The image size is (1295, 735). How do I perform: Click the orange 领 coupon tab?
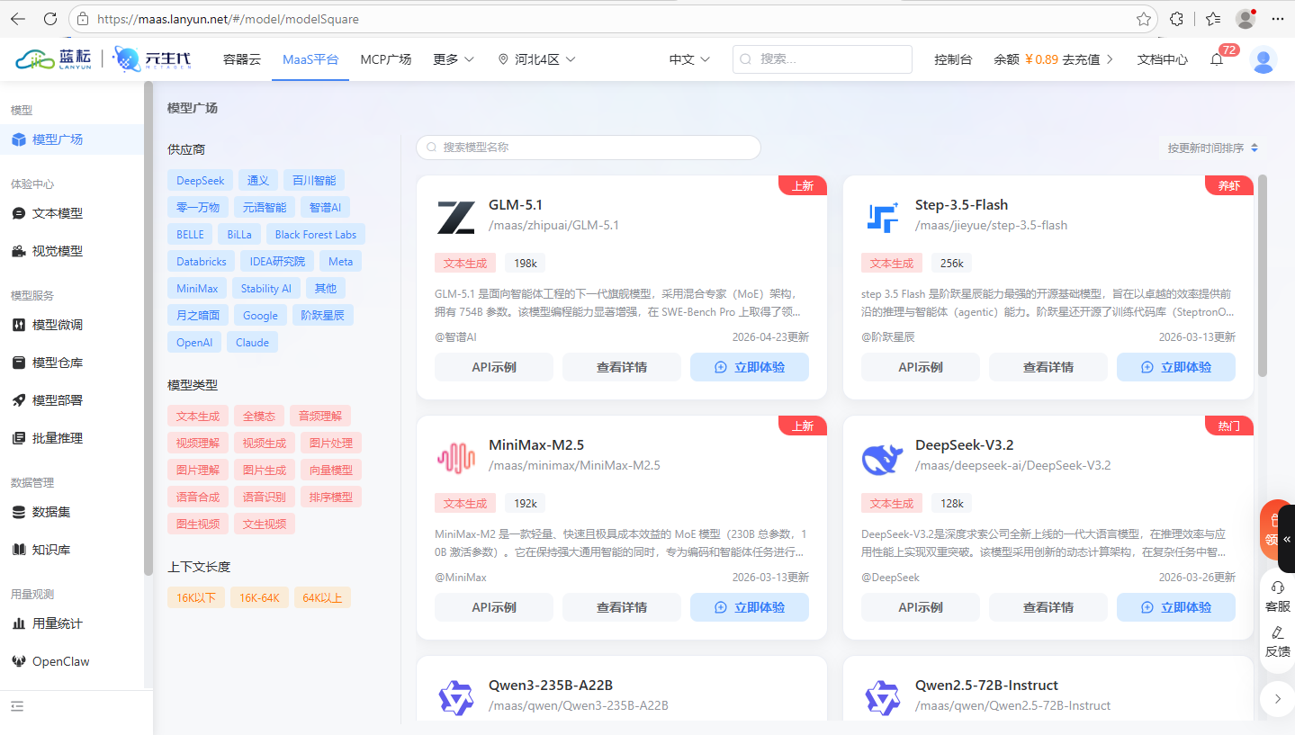pos(1271,530)
